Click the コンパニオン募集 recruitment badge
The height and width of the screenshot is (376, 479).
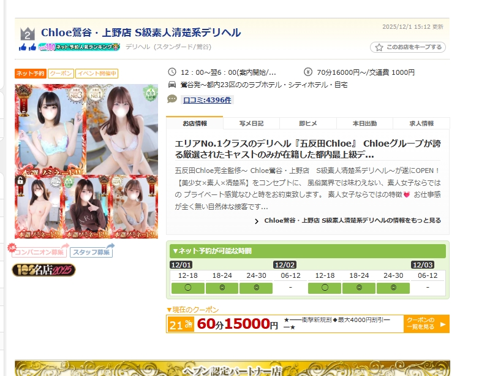(40, 251)
